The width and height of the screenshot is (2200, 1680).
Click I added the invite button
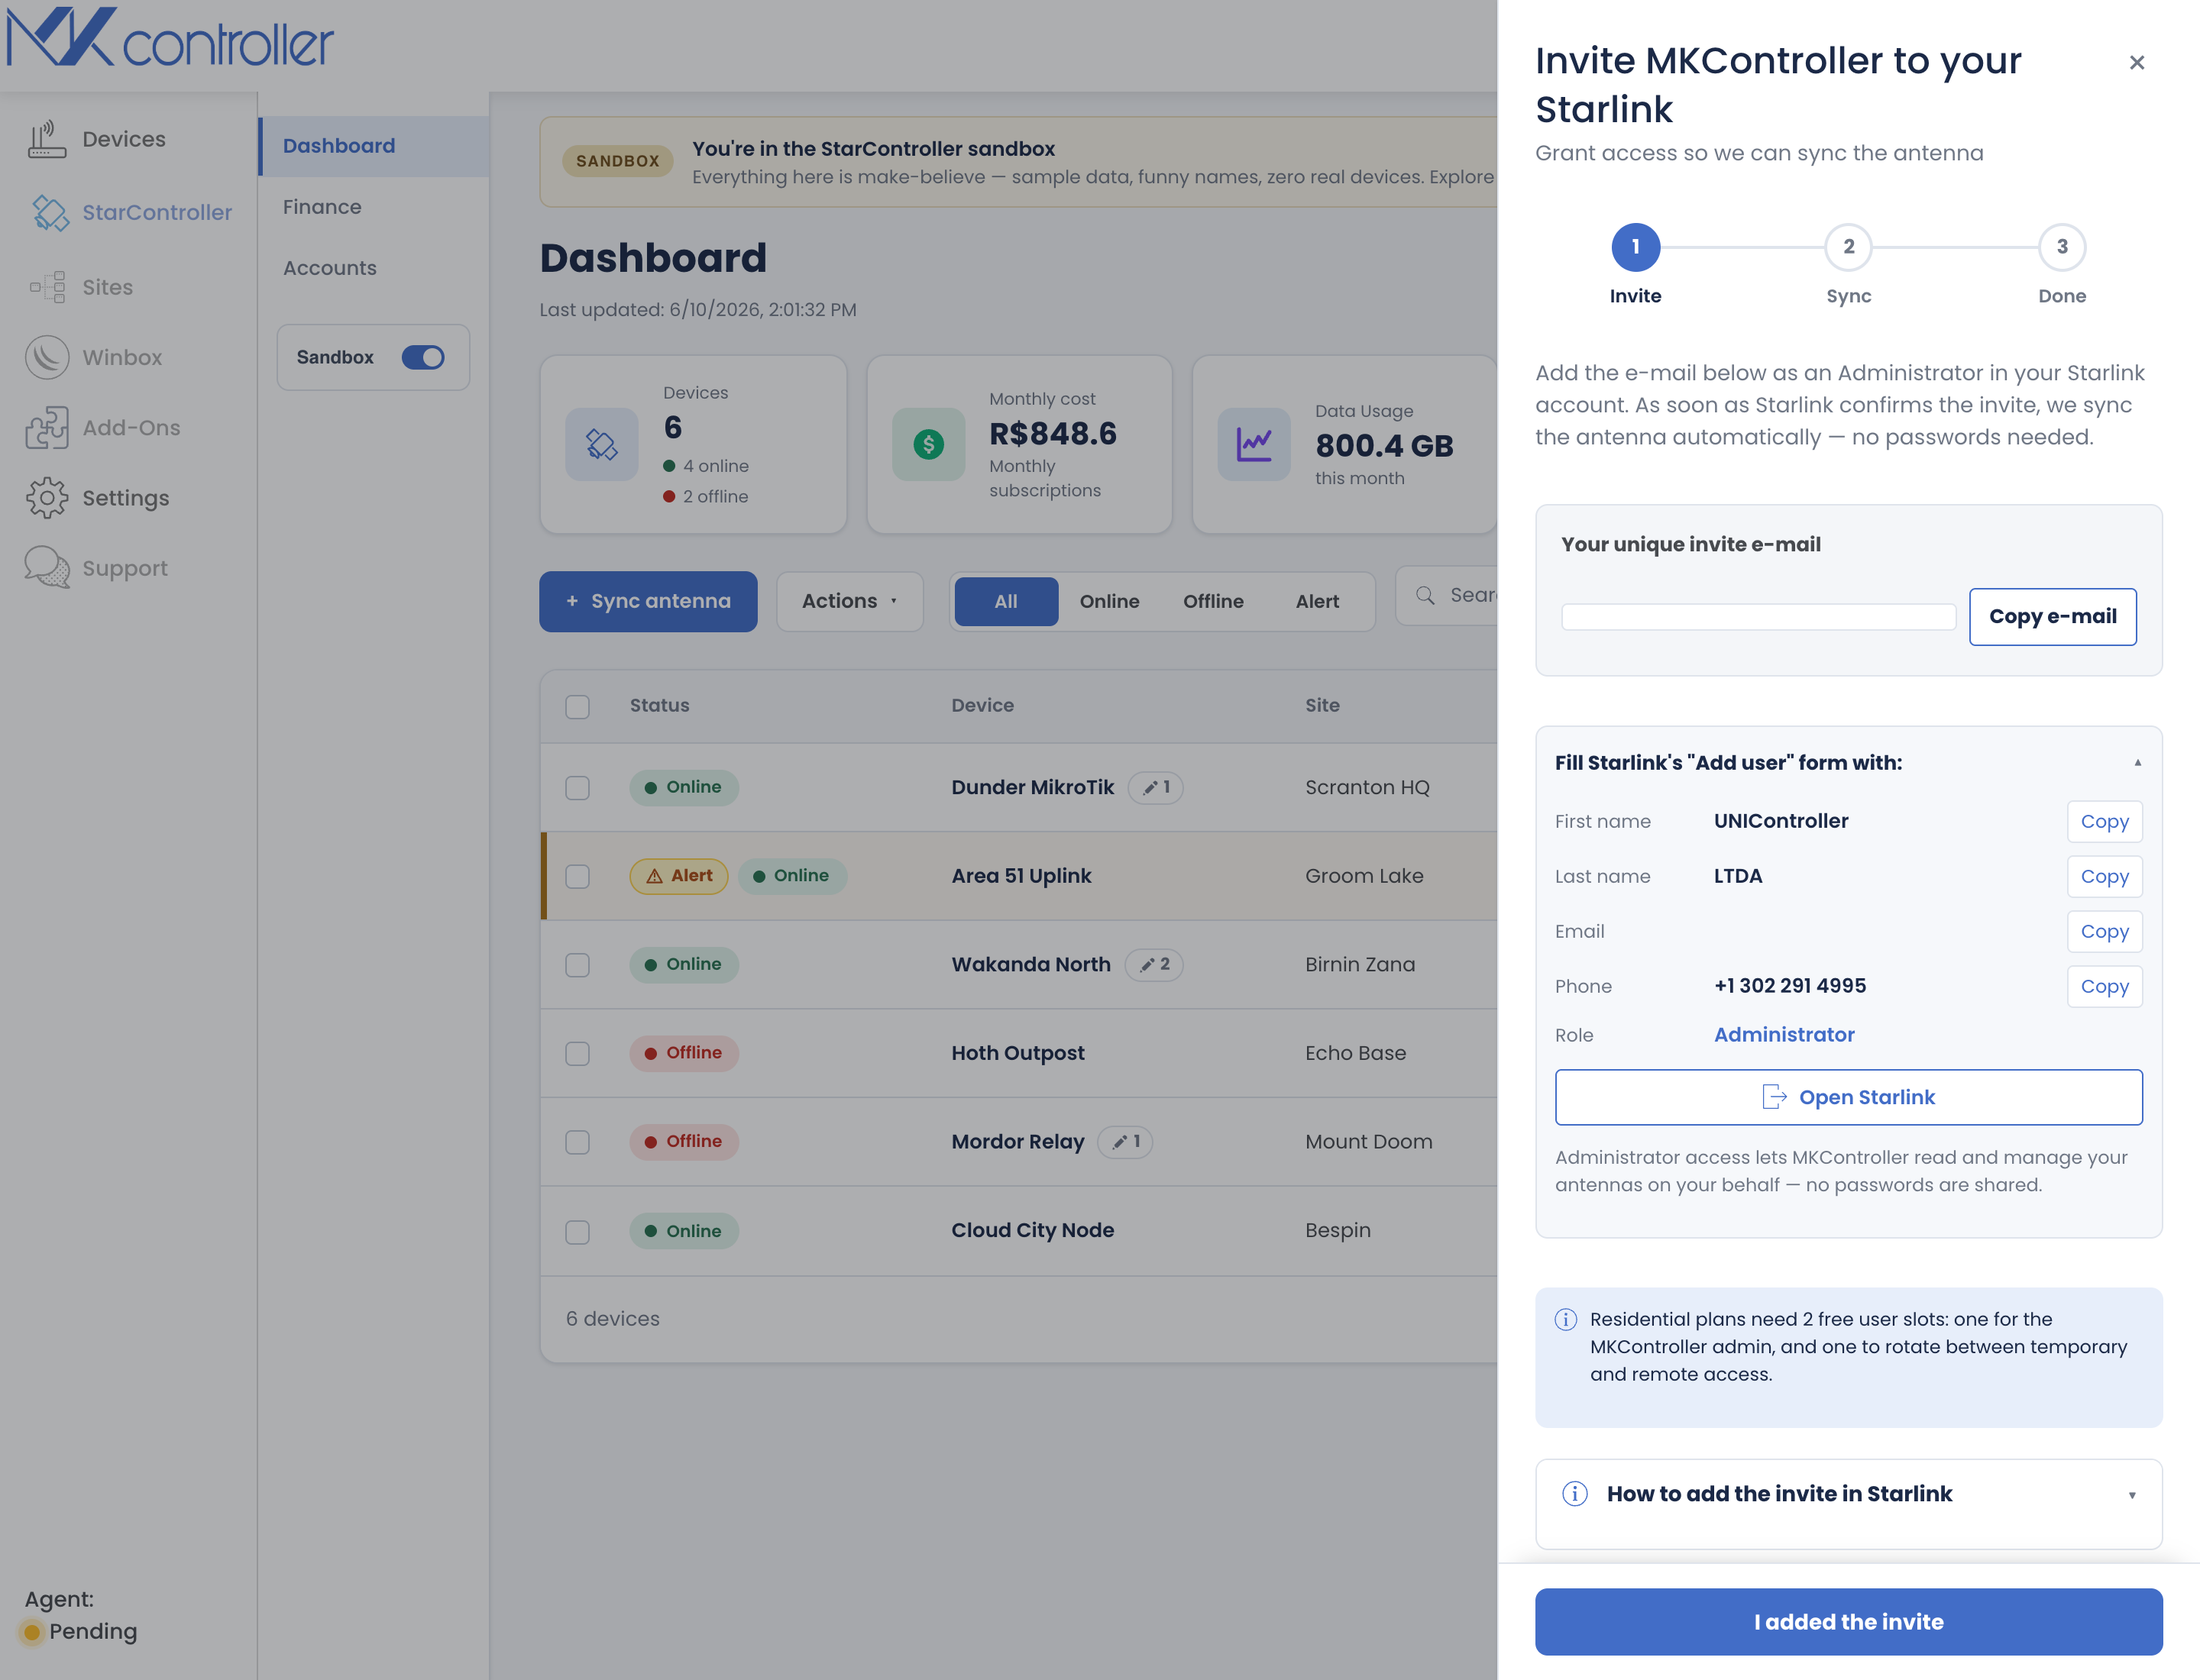pos(1848,1622)
